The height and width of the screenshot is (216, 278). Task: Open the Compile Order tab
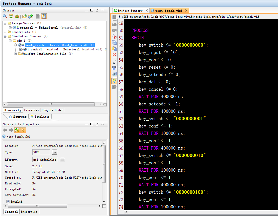[x=52, y=110]
